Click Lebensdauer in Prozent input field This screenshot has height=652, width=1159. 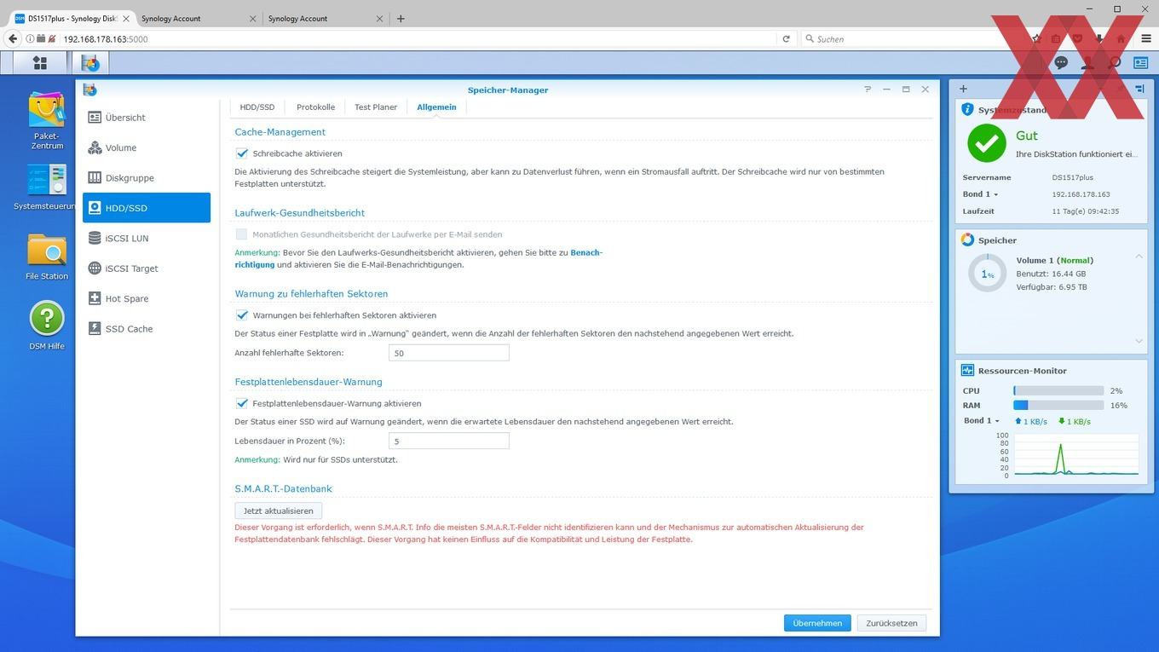click(448, 441)
